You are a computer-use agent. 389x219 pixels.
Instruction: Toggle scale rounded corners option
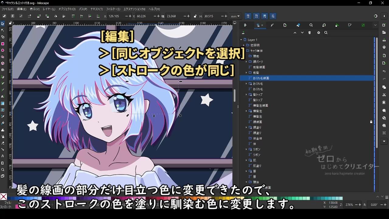click(x=256, y=16)
